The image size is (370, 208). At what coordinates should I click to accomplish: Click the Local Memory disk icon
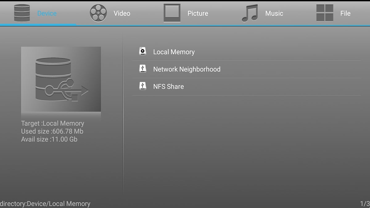142,51
